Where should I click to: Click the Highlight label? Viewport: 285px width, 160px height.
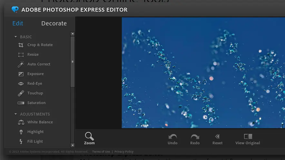tap(35, 132)
